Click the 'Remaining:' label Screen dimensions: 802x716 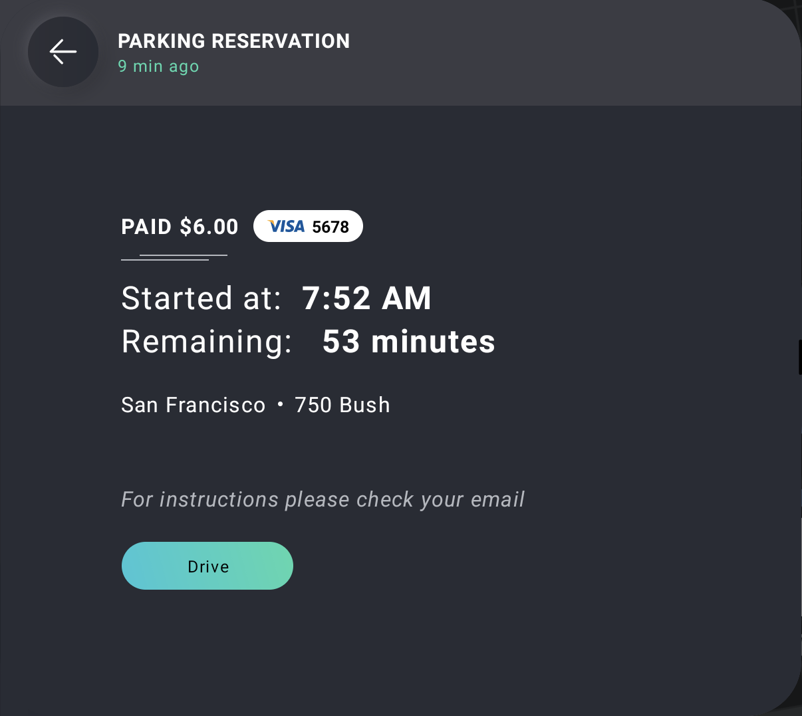click(x=207, y=342)
